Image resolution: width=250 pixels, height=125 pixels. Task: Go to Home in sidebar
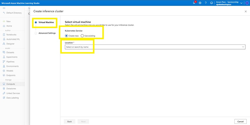click(7, 26)
